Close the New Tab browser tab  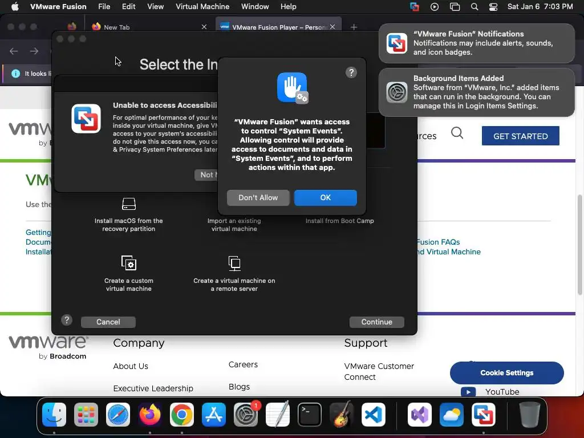click(x=204, y=27)
